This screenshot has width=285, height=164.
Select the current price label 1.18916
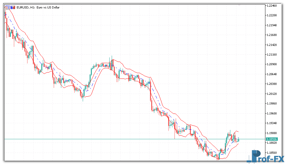tap(272, 139)
